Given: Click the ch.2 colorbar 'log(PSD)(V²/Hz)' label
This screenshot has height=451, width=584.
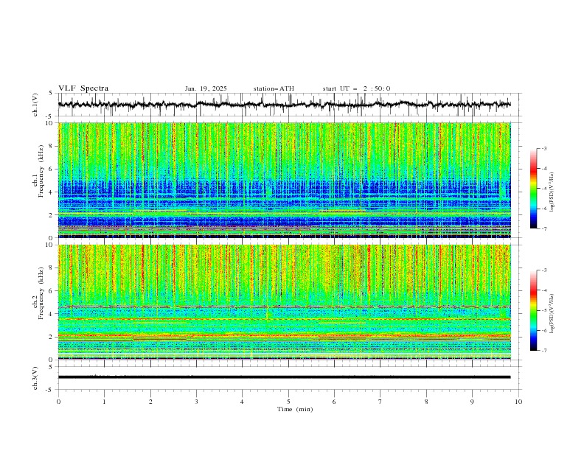Looking at the screenshot, I should point(552,314).
